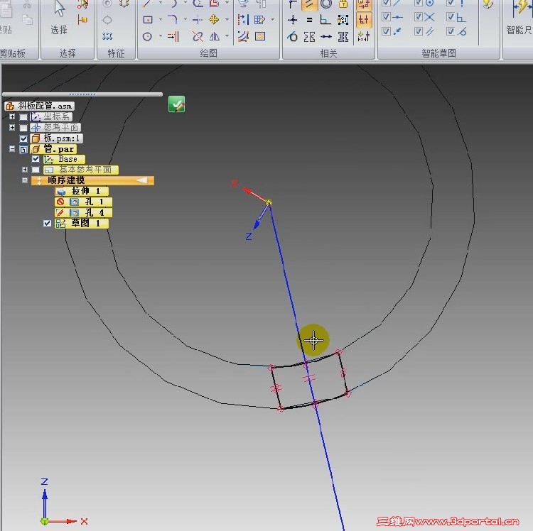Toggle the Base coordinate system checkbox

coord(36,159)
